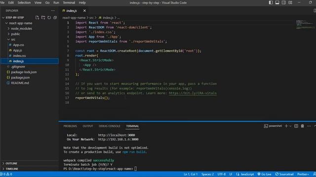Kill terminal with trash icon
Image resolution: width=316 pixels, height=177 pixels.
coord(302,126)
